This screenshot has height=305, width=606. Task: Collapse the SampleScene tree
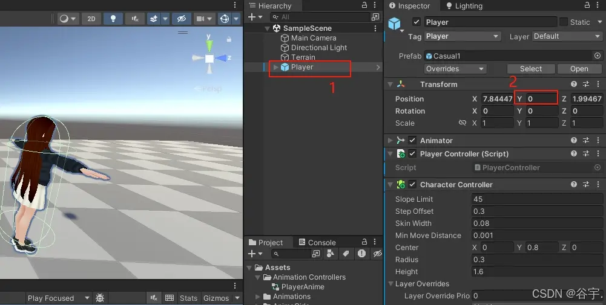(267, 28)
